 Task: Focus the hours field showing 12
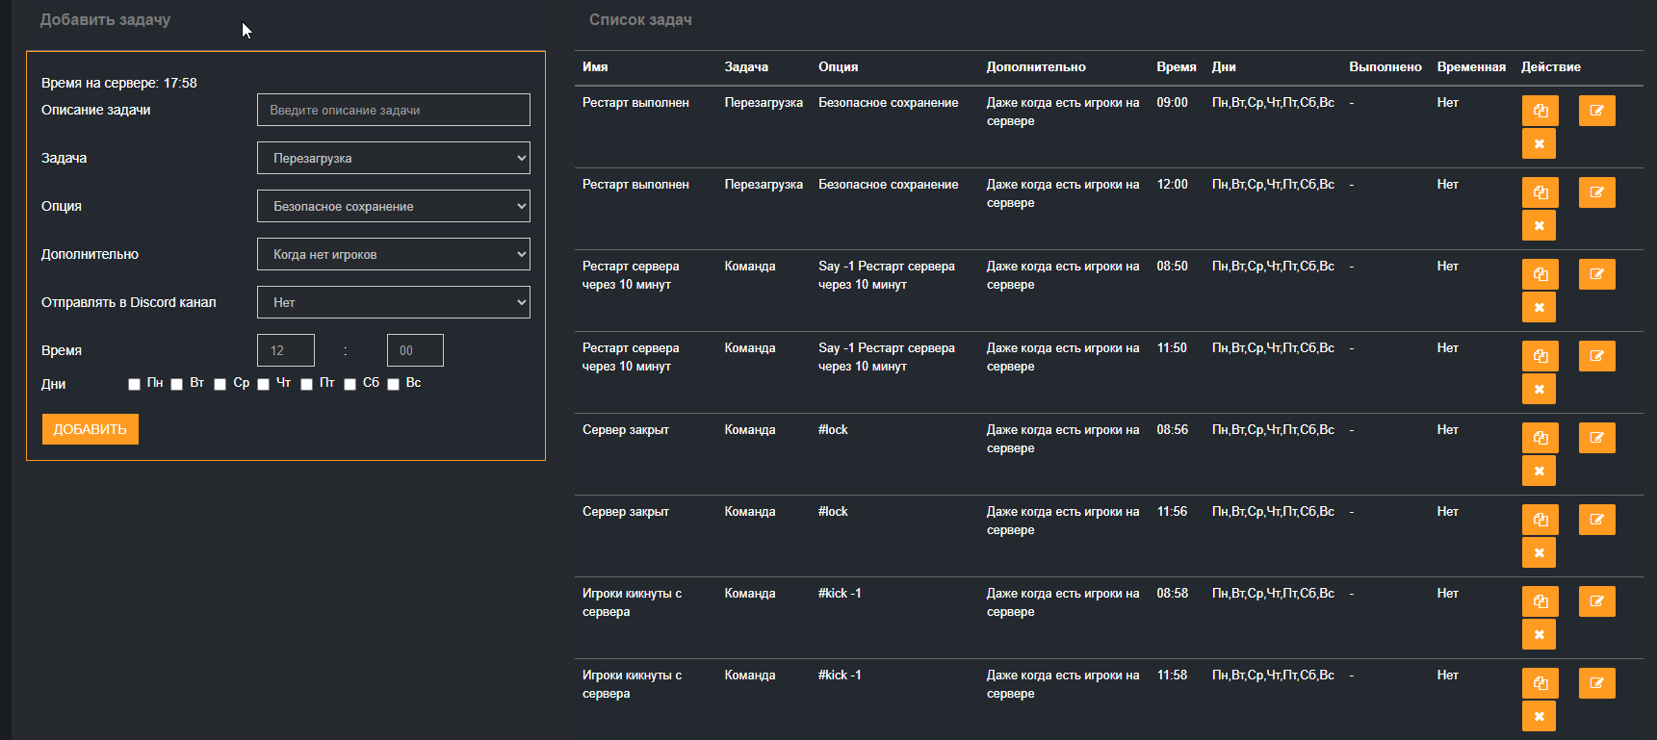(x=285, y=350)
